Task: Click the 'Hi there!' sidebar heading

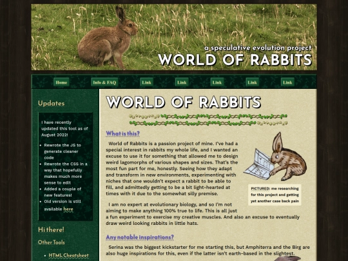Action: (51, 229)
